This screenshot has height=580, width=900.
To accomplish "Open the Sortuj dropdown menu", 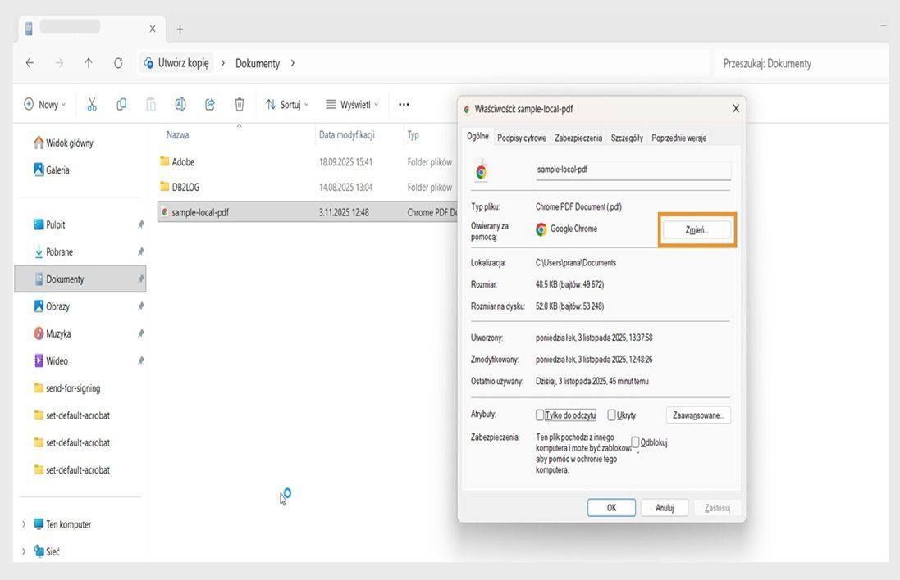I will [x=287, y=104].
